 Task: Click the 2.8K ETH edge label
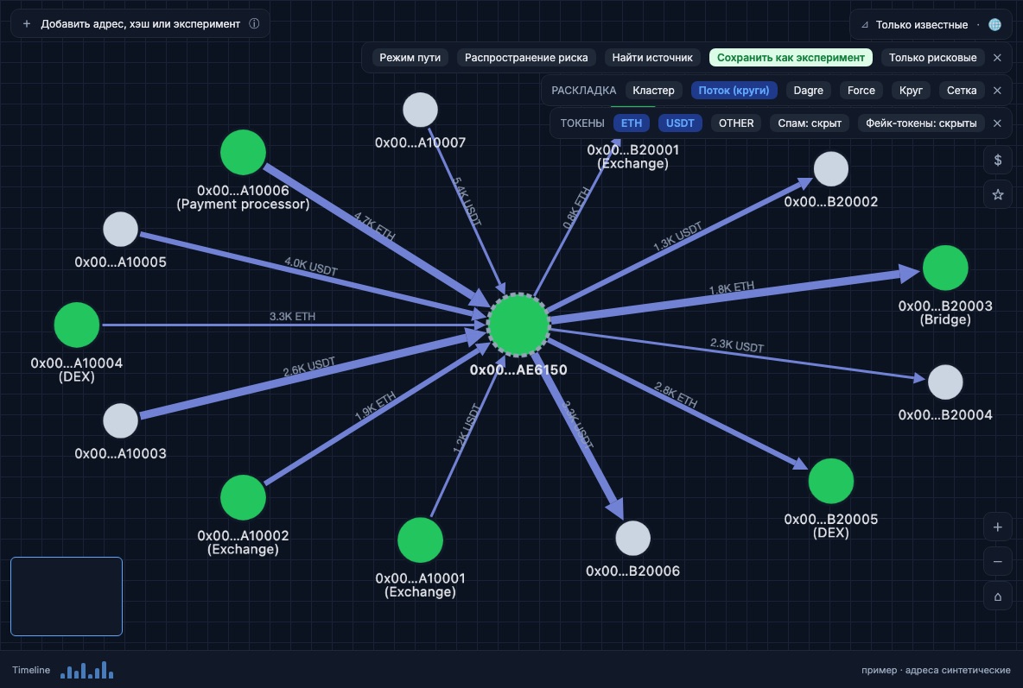pyautogui.click(x=676, y=395)
